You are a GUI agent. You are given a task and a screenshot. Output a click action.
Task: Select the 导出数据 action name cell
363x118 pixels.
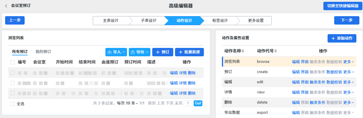pos(232,113)
